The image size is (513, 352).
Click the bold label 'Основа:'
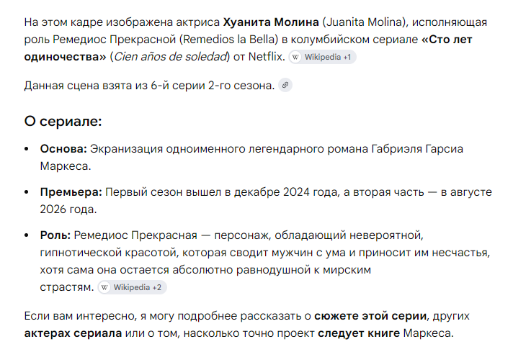[x=63, y=149]
